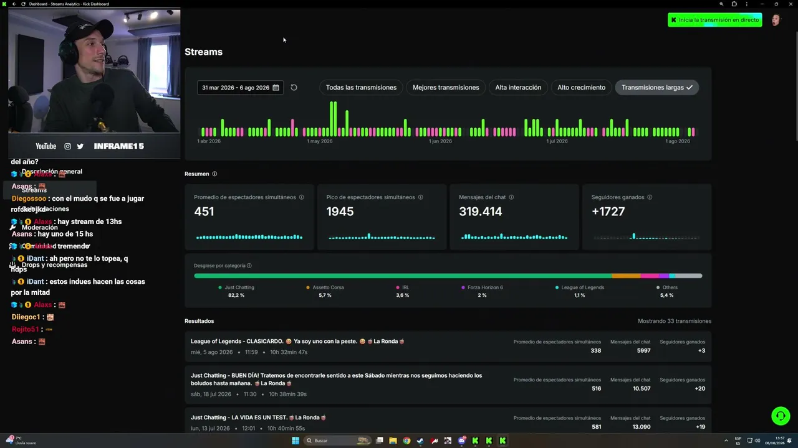Open the profile avatar menu
The height and width of the screenshot is (448, 798).
click(x=776, y=20)
